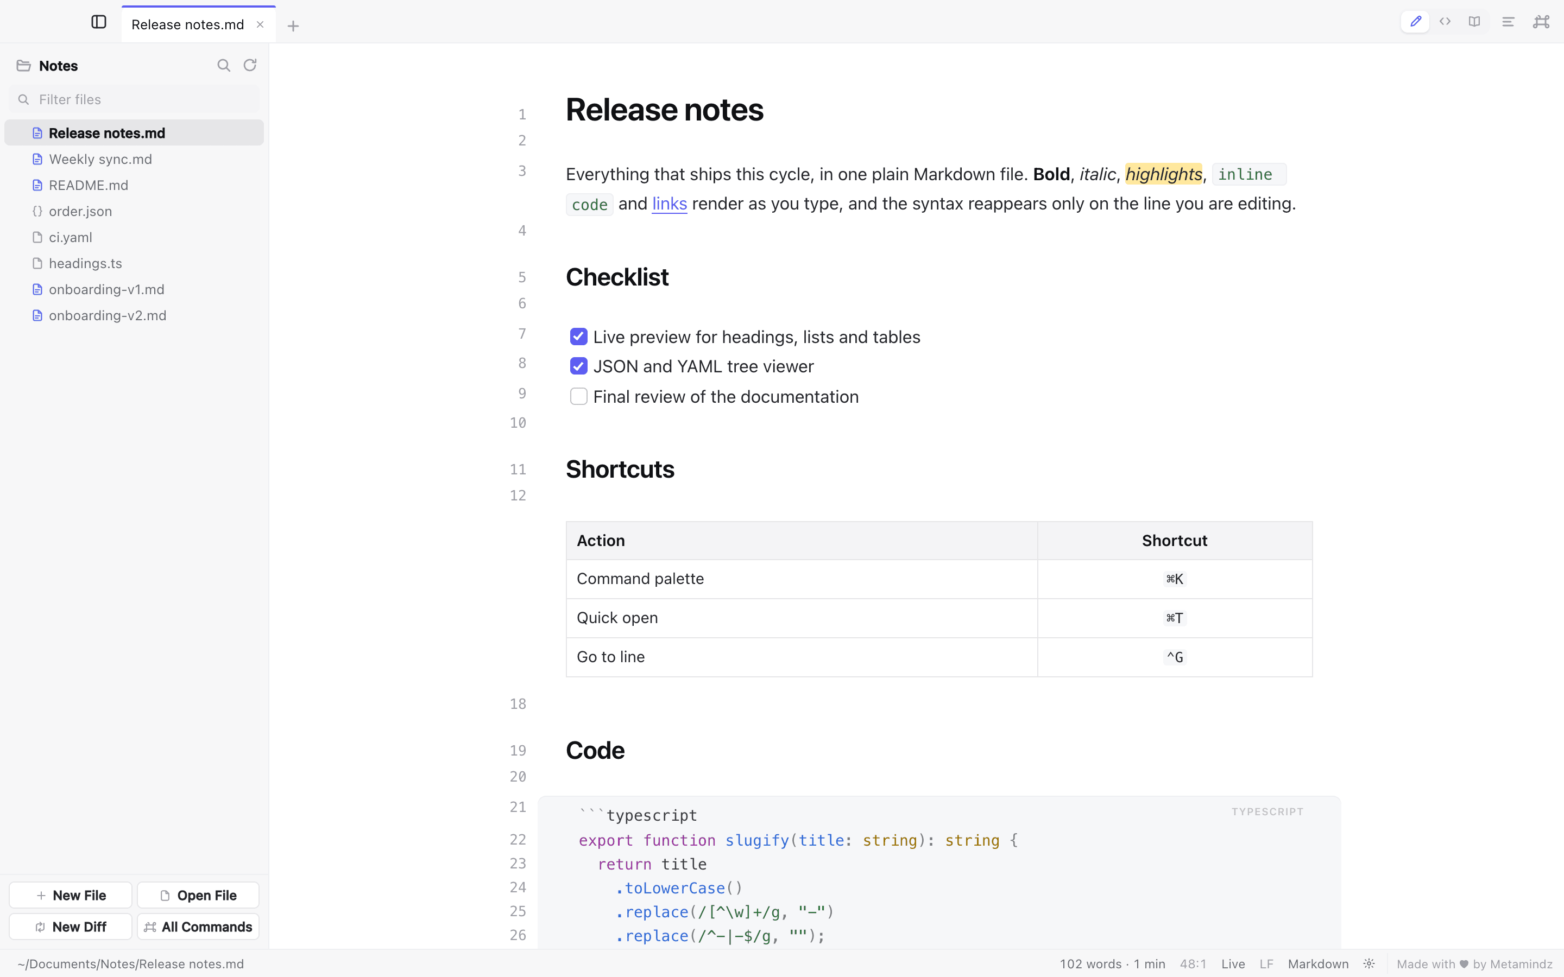Click the ⌘T shortcut cell
The width and height of the screenshot is (1564, 977).
pyautogui.click(x=1175, y=618)
